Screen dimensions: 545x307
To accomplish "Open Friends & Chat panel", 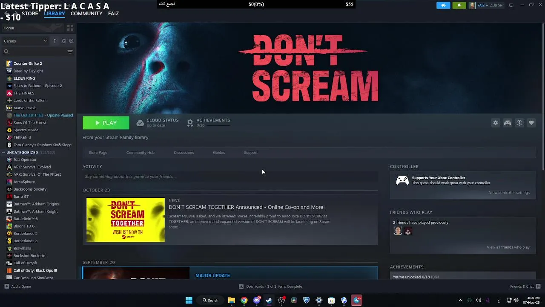I will pos(525,287).
